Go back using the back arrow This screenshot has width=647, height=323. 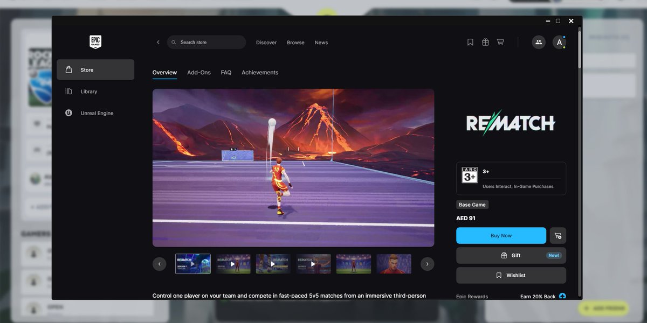(x=158, y=43)
